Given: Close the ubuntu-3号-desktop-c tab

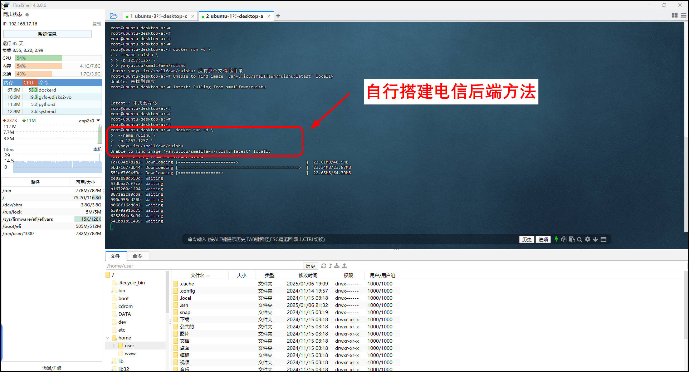Looking at the screenshot, I should click(x=192, y=16).
